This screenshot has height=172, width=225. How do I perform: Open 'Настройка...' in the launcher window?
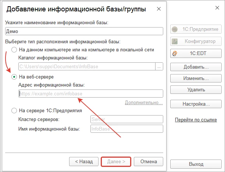point(196,104)
